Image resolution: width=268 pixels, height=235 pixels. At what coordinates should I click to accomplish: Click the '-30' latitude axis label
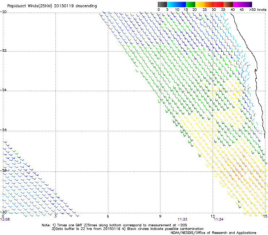[x=3, y=212]
